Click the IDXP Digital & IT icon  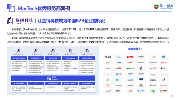coord(49,78)
